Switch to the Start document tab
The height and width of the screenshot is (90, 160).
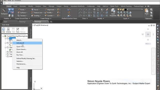[5, 22]
